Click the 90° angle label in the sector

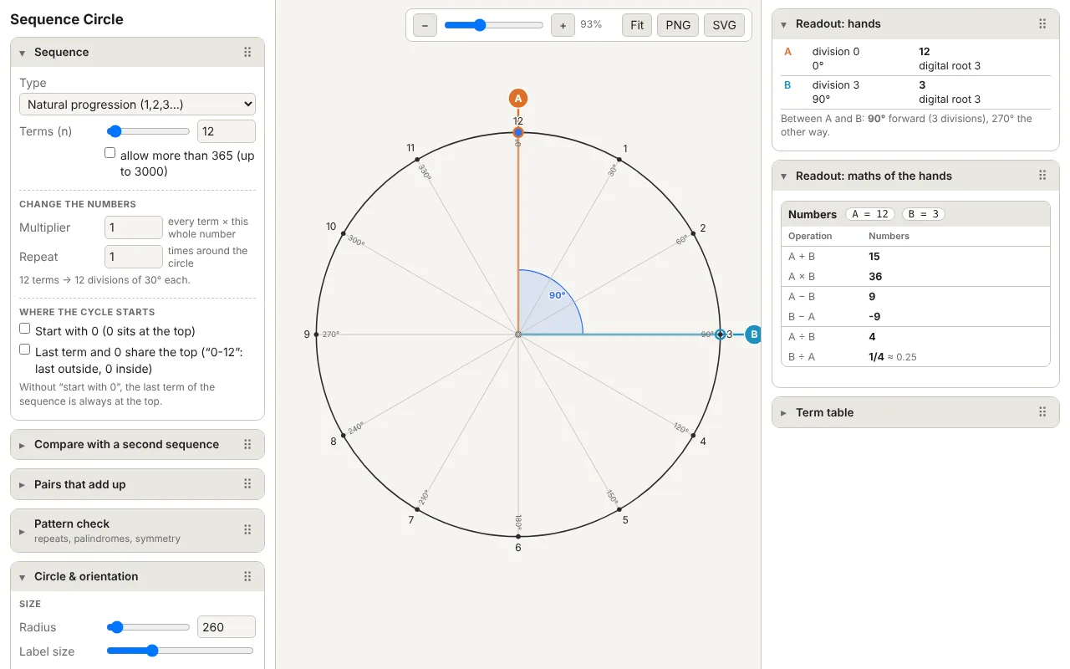coord(557,295)
